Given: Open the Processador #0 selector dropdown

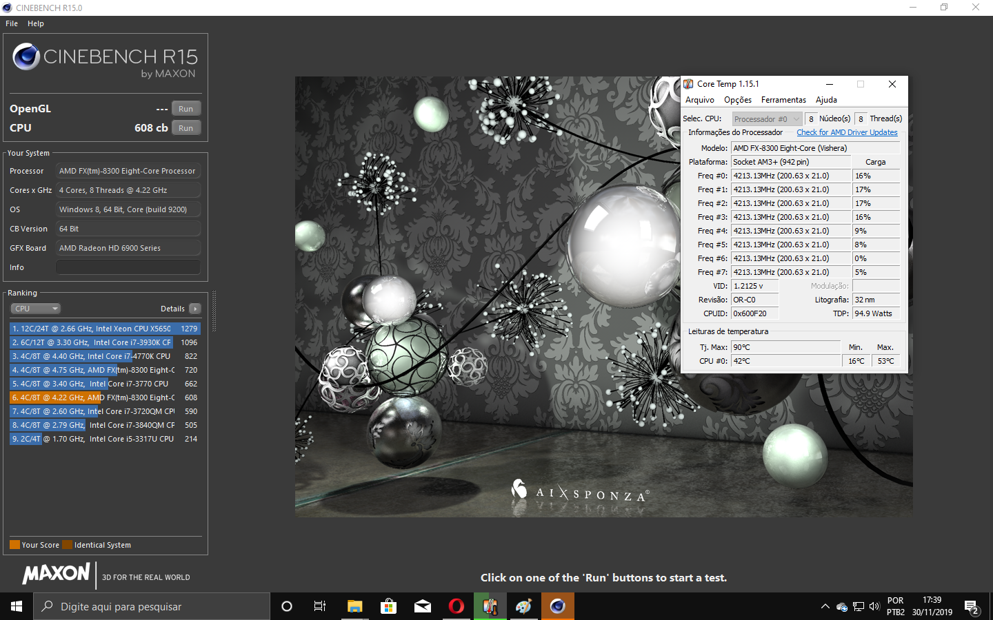Looking at the screenshot, I should click(x=767, y=119).
